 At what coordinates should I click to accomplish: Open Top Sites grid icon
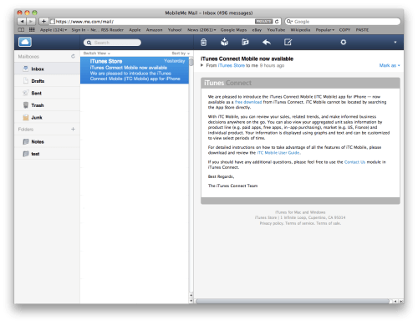click(x=32, y=30)
